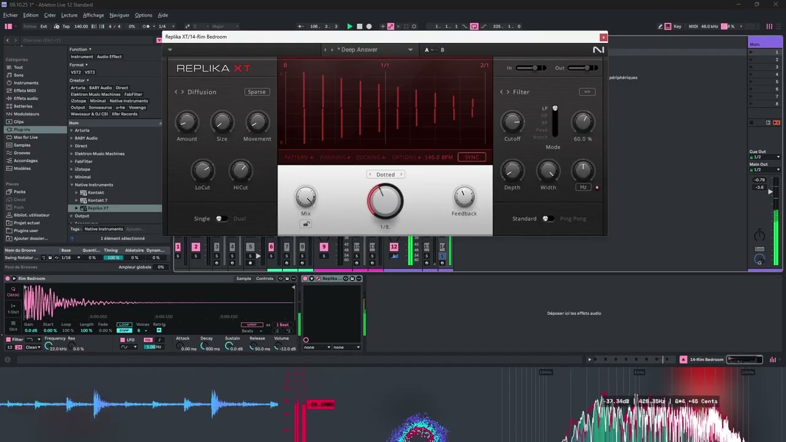
Task: Select Instruments category in browser
Action: pyautogui.click(x=26, y=83)
